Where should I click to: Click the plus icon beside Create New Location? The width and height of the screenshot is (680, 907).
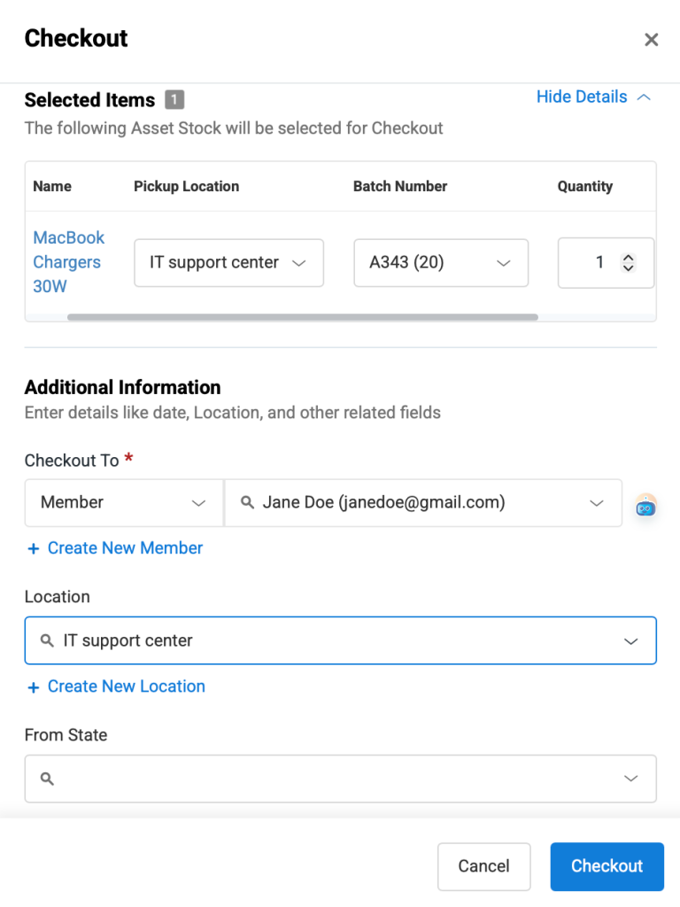click(34, 686)
